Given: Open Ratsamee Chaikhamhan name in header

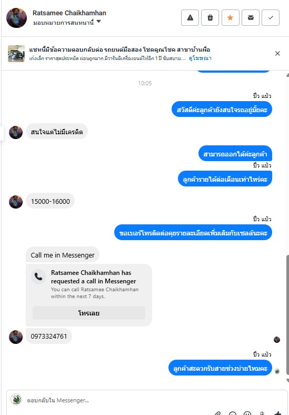Looking at the screenshot, I should coord(69,13).
